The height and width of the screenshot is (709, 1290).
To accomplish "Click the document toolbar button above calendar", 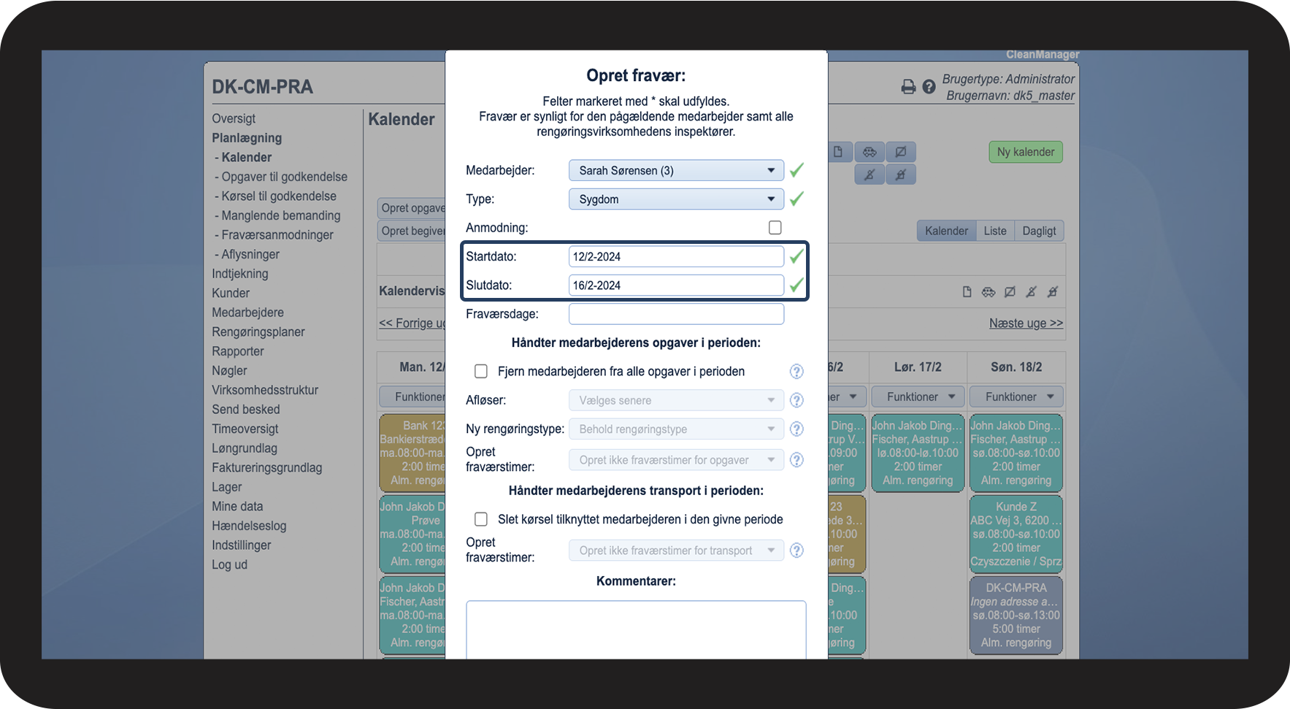I will click(x=839, y=152).
